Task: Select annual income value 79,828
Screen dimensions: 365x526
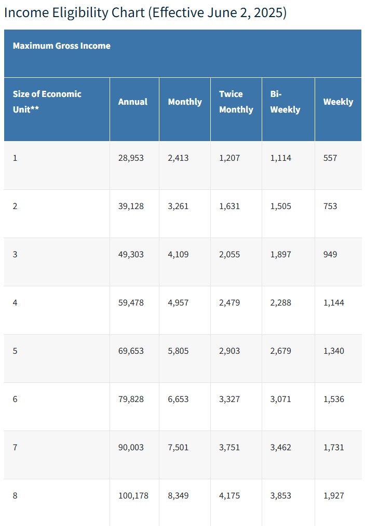Action: 131,399
